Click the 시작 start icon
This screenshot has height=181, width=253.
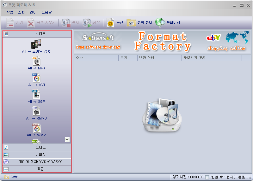click(87, 22)
